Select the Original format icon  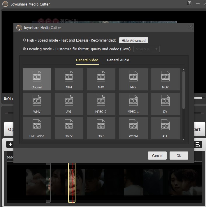pyautogui.click(x=37, y=79)
